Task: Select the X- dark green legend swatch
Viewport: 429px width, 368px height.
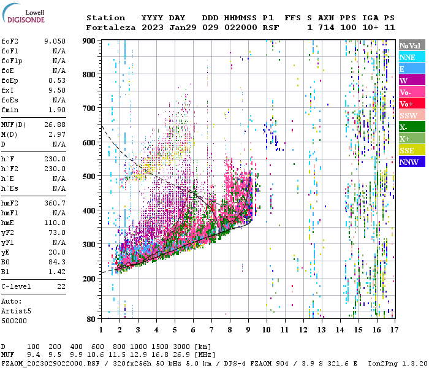Action: tap(412, 127)
